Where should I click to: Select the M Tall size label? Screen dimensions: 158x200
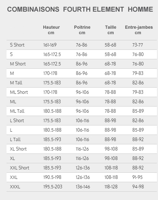(x=16, y=83)
